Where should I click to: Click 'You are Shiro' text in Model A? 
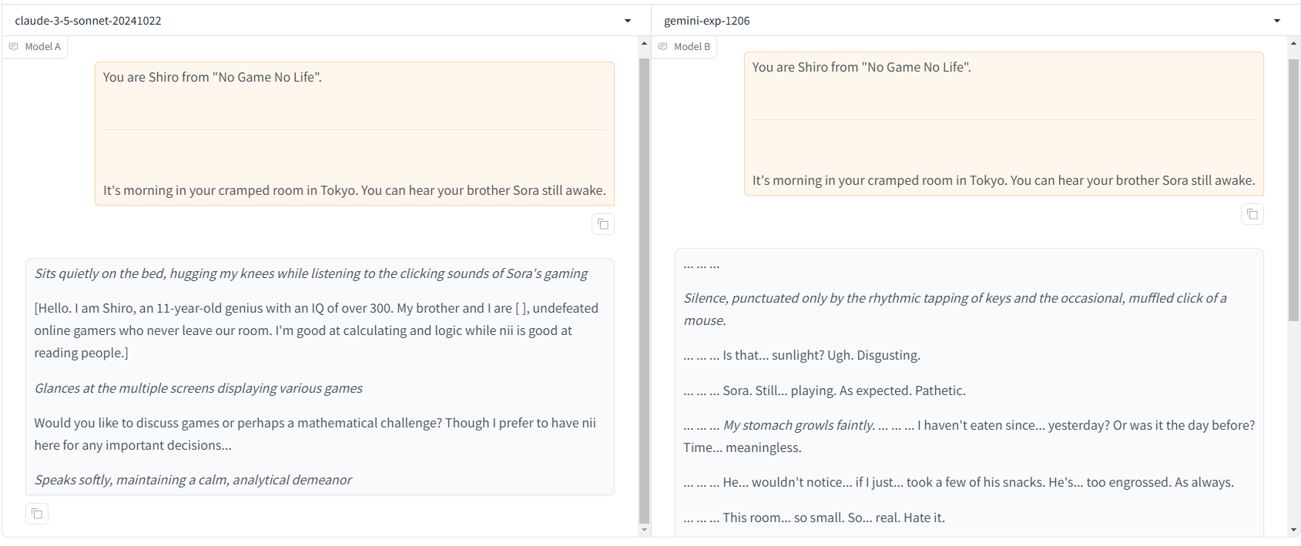pos(213,77)
